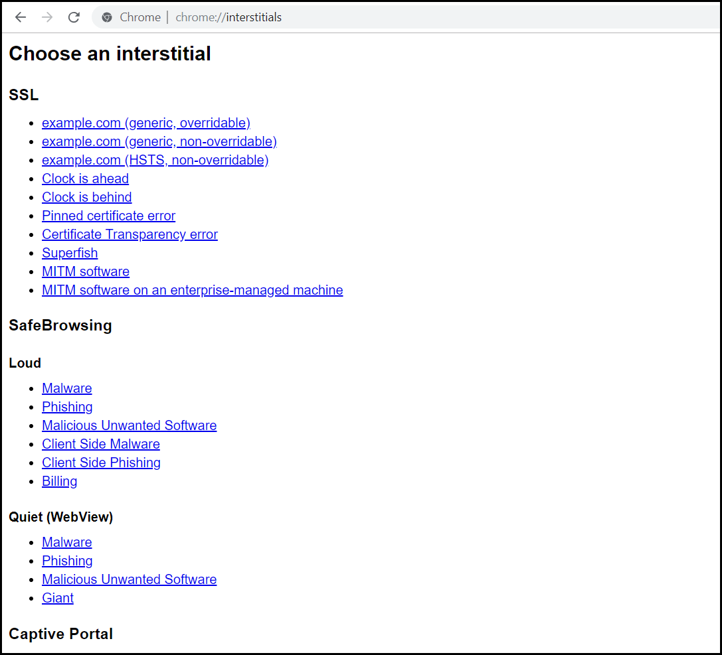Image resolution: width=722 pixels, height=655 pixels.
Task: Open Phishing link under Quiet (WebView)
Action: pyautogui.click(x=67, y=561)
